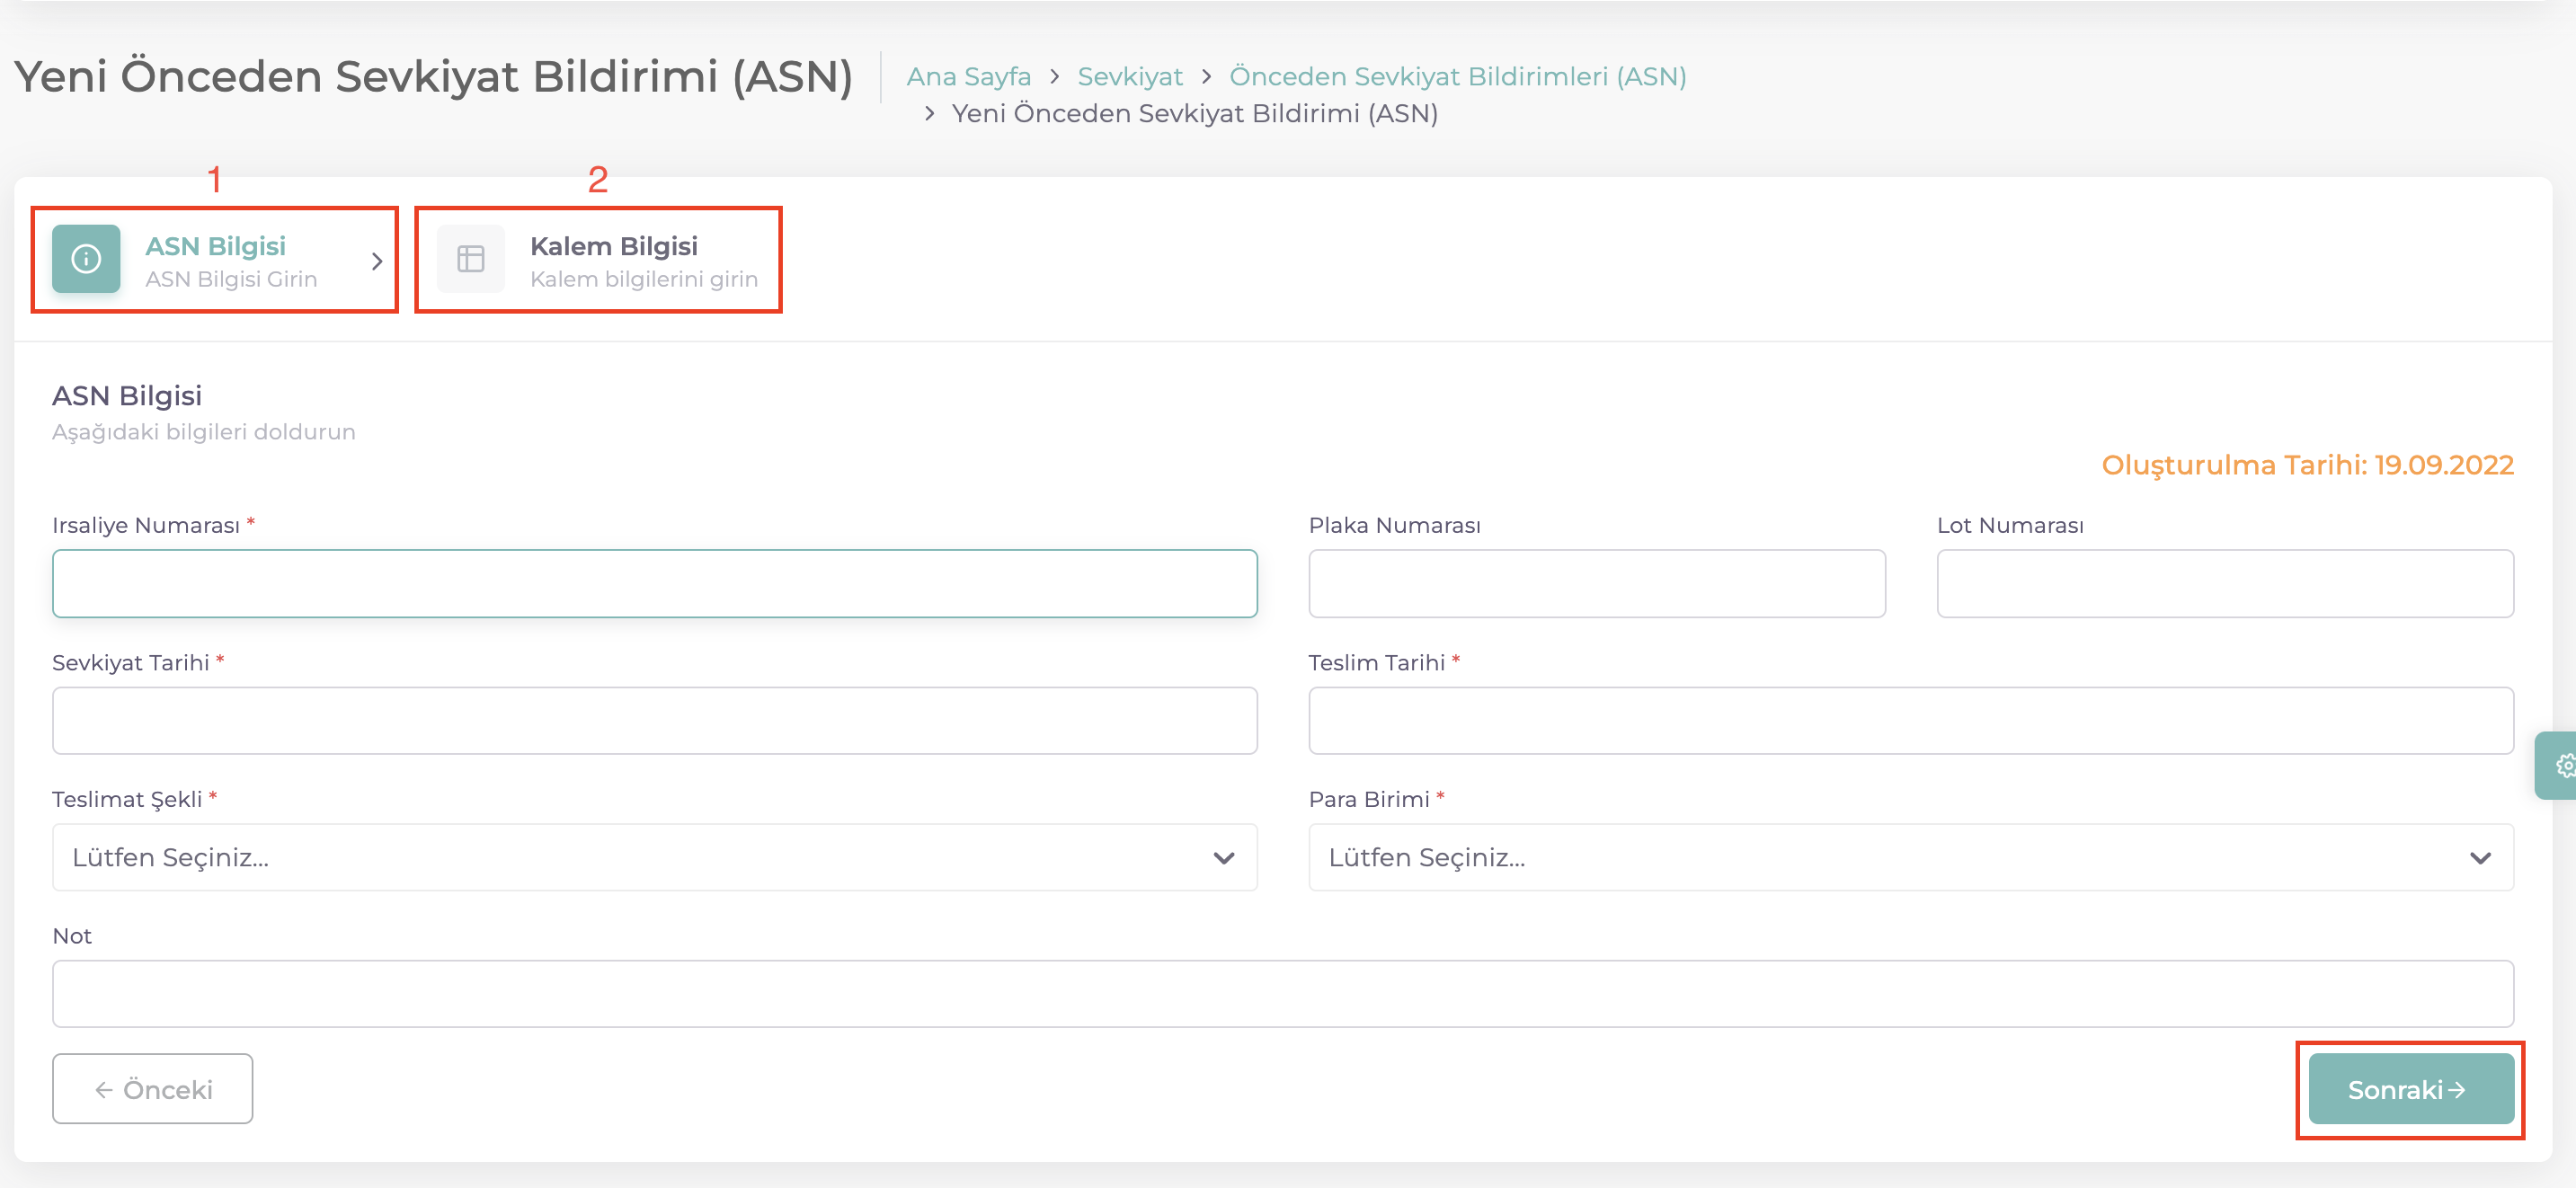This screenshot has width=2576, height=1188.
Task: Select the Sevkiyat Tarihi date field
Action: (654, 720)
